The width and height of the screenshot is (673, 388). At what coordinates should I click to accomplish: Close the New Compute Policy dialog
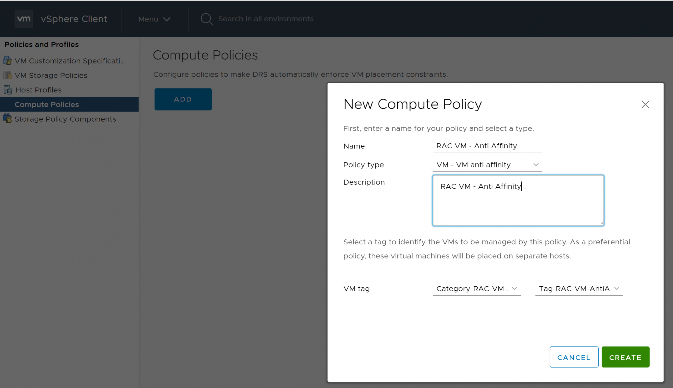pos(645,104)
